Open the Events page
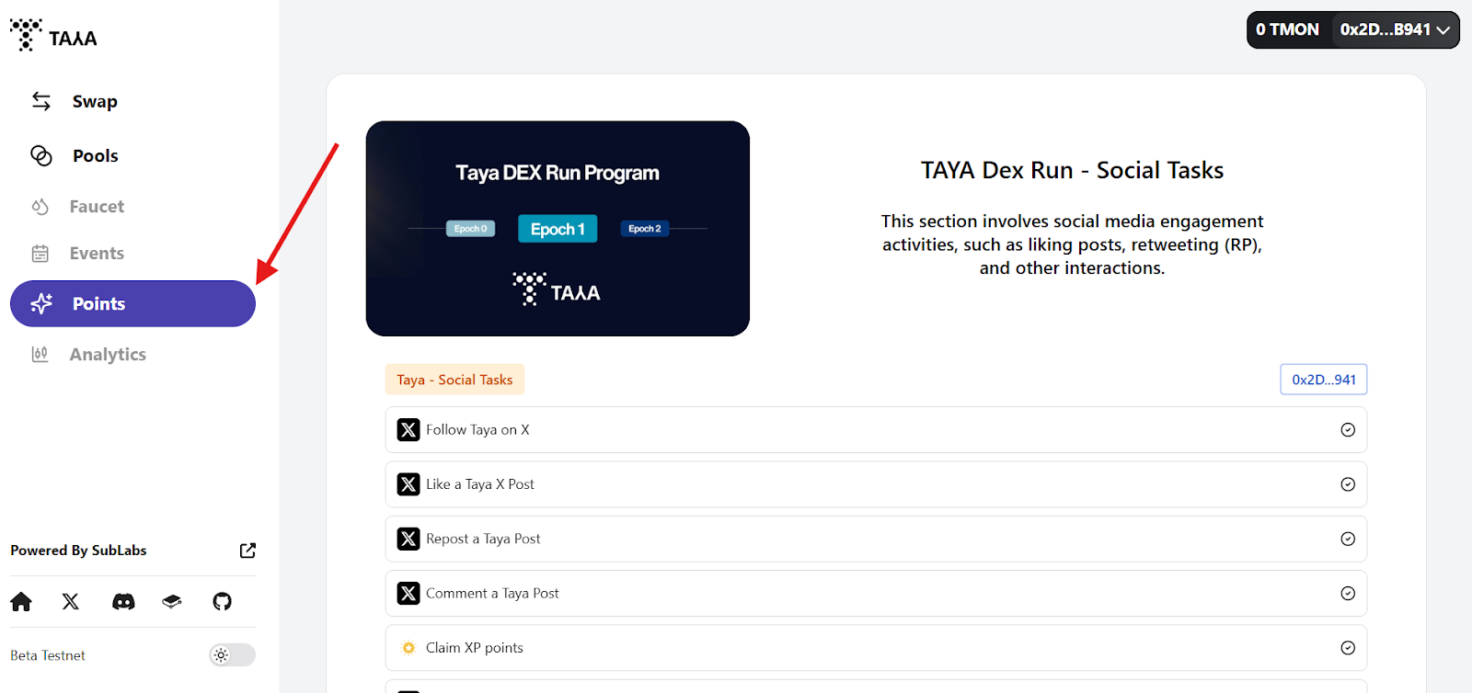Screen dimensions: 1472x693 tap(97, 253)
